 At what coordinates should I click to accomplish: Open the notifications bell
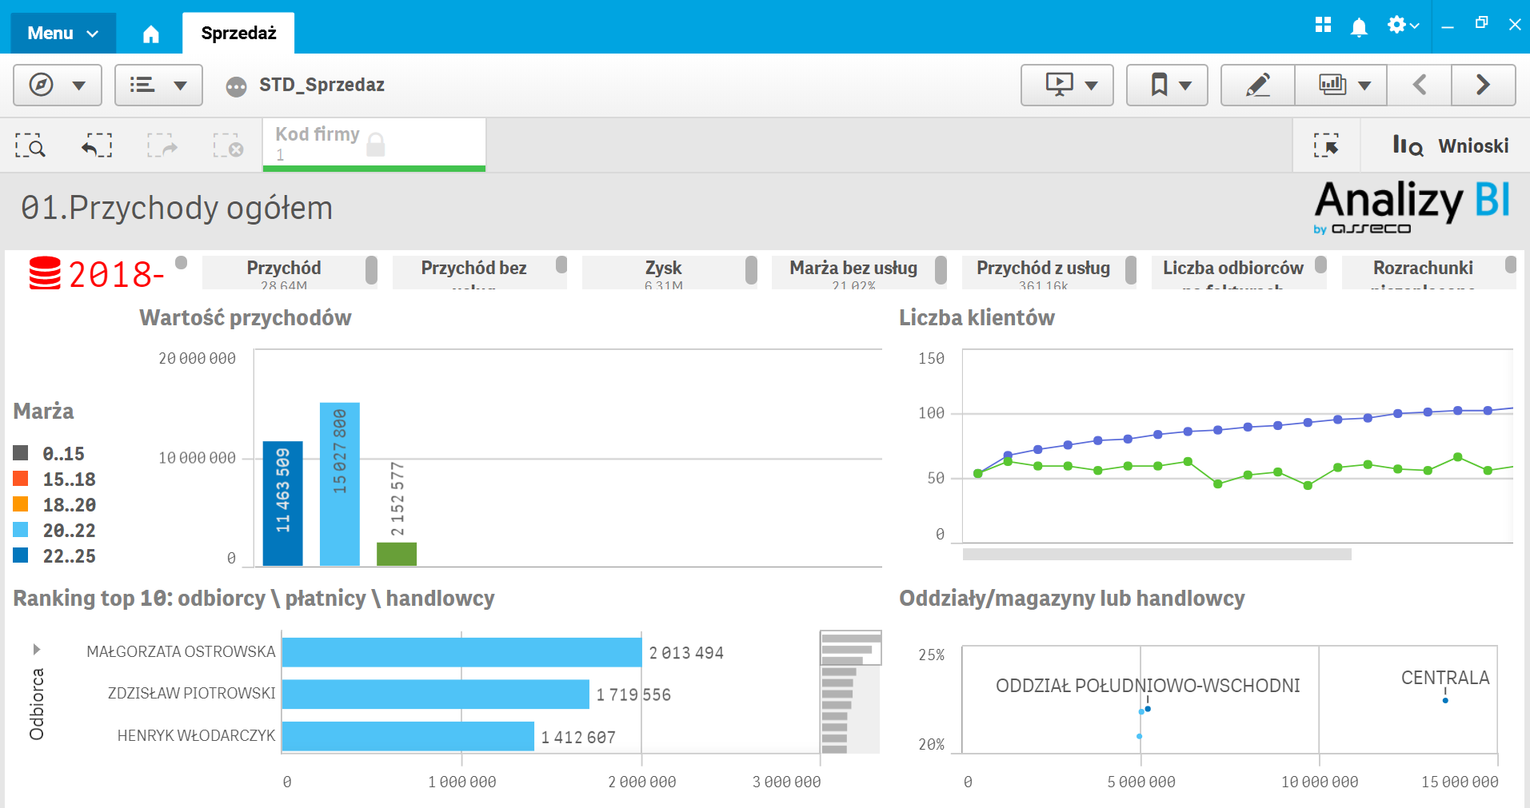click(1358, 28)
